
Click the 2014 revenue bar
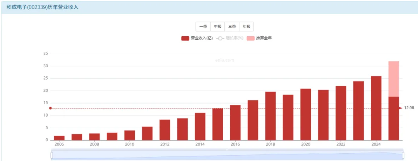point(200,127)
